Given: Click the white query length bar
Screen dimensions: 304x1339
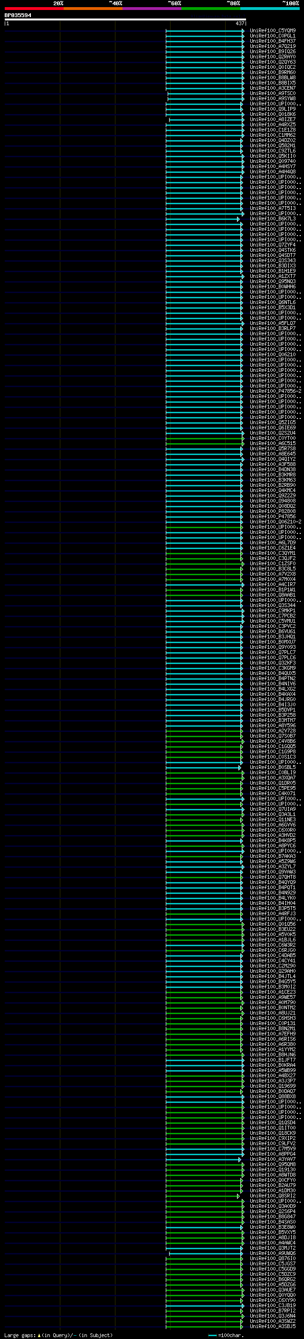Looking at the screenshot, I should (125, 20).
